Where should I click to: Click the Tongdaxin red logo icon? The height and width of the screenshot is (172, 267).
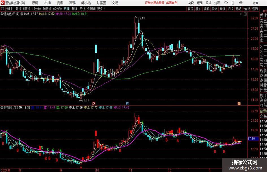tap(3, 3)
